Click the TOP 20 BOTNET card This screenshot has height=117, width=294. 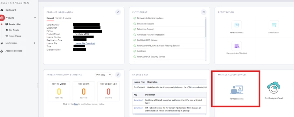point(109,91)
